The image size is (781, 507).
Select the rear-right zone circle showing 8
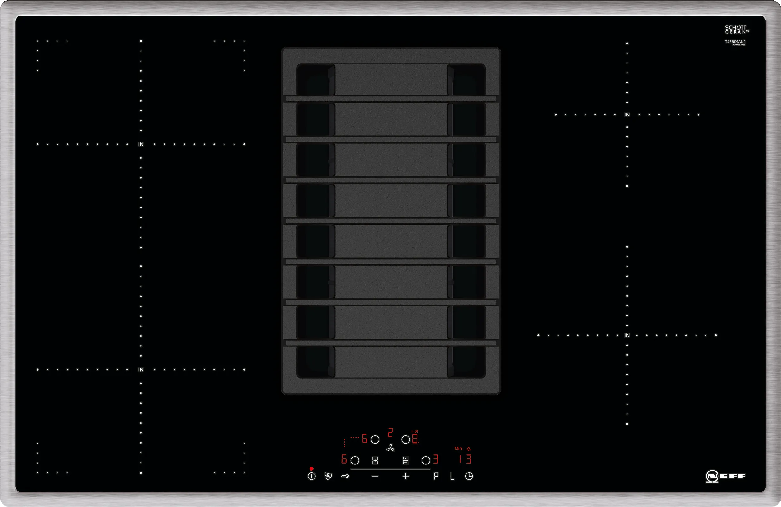(406, 439)
